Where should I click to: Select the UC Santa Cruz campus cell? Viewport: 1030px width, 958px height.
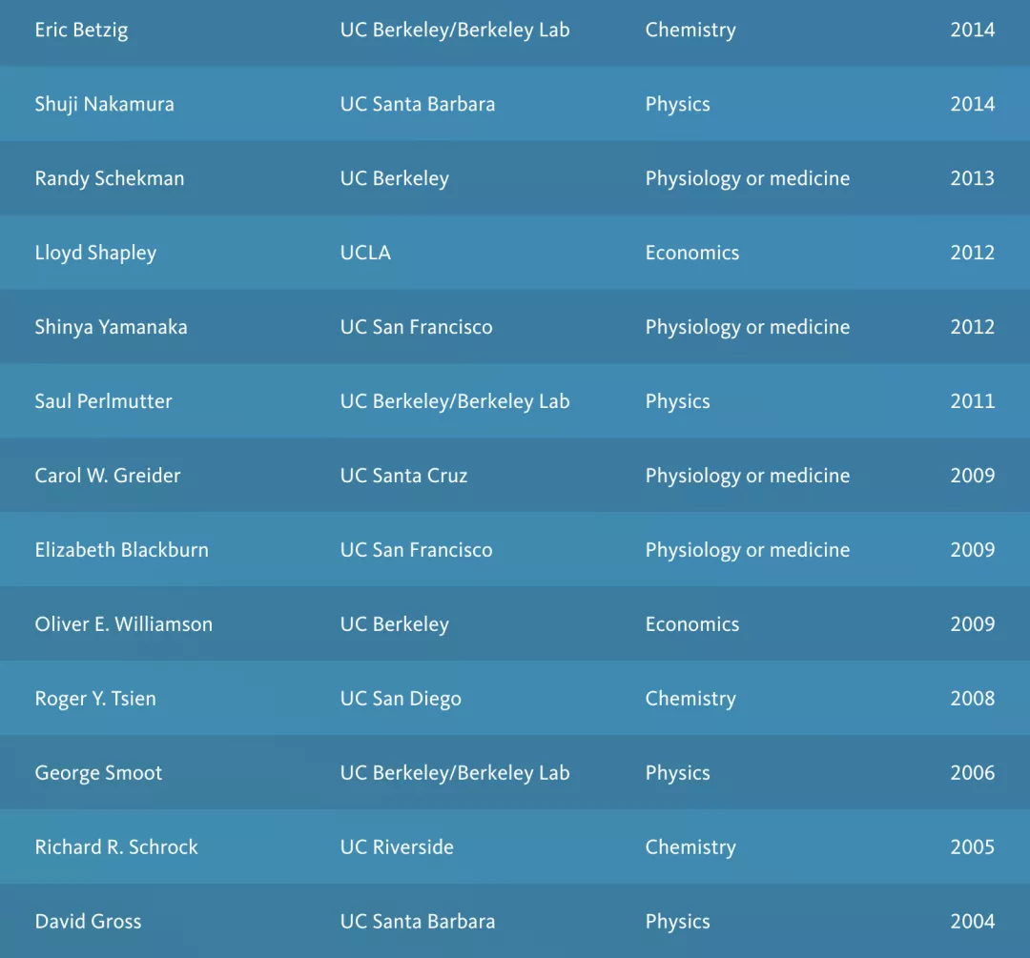click(403, 476)
